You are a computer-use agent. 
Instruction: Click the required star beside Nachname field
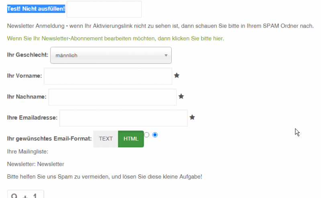click(x=181, y=96)
